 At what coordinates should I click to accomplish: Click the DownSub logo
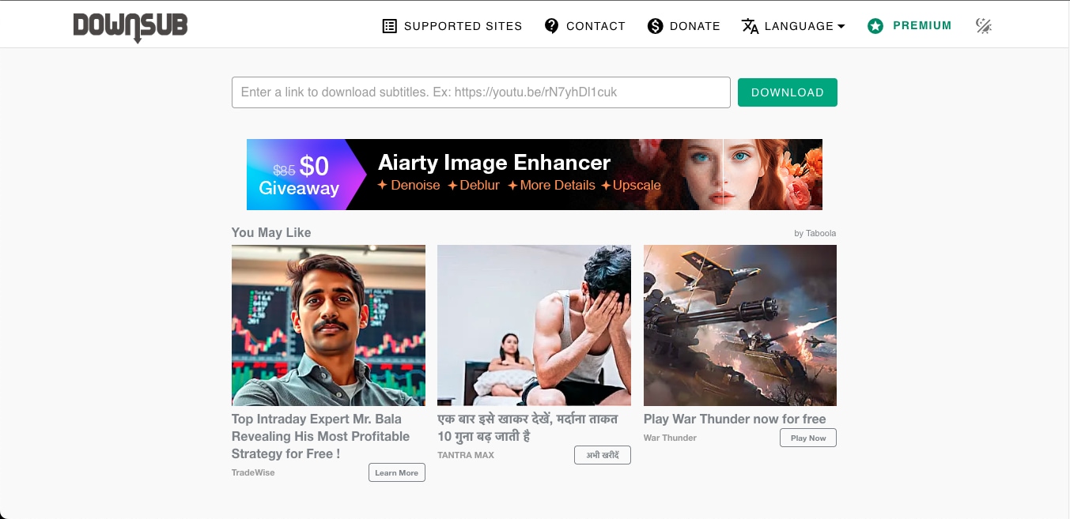[x=130, y=27]
